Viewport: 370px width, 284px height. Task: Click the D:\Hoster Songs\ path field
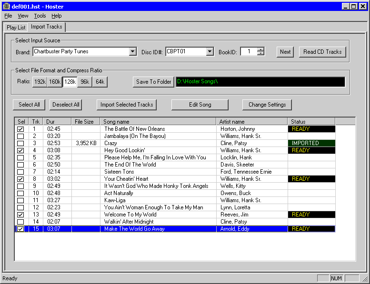coord(260,82)
